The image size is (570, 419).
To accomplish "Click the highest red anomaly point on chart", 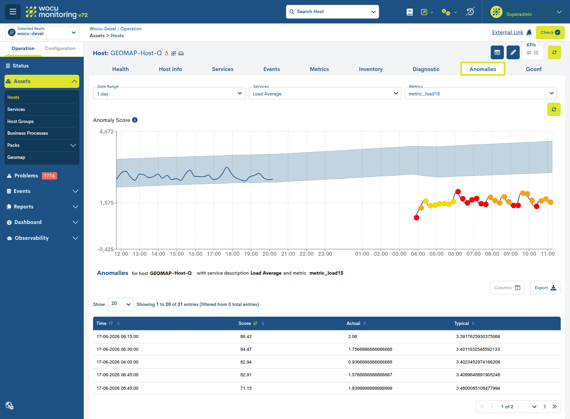I will [x=458, y=192].
